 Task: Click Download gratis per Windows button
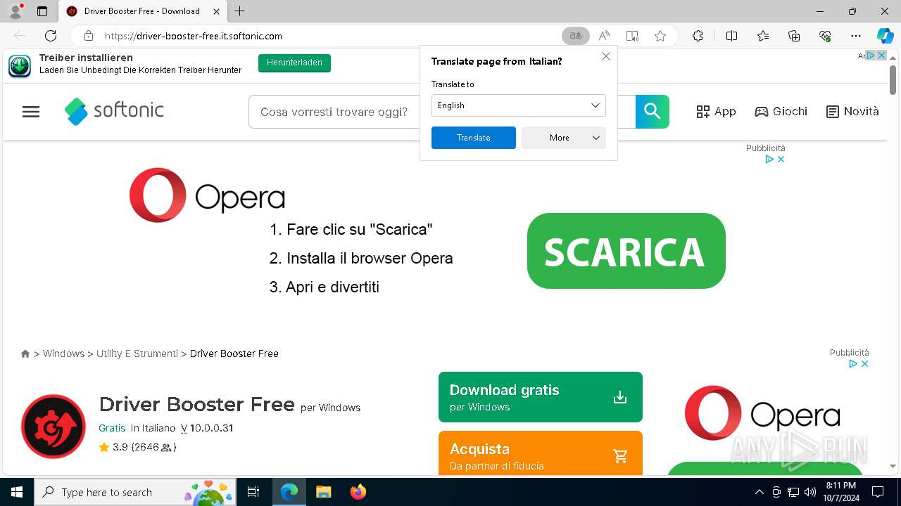pos(541,397)
